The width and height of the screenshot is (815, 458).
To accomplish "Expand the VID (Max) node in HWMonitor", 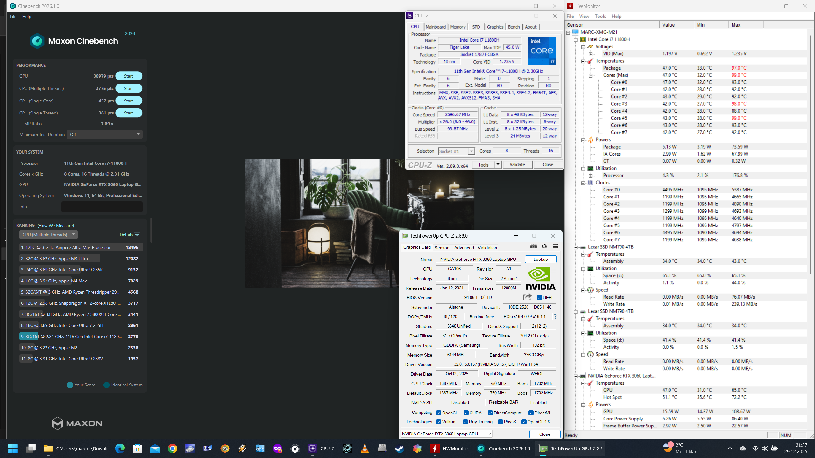I will tap(591, 54).
